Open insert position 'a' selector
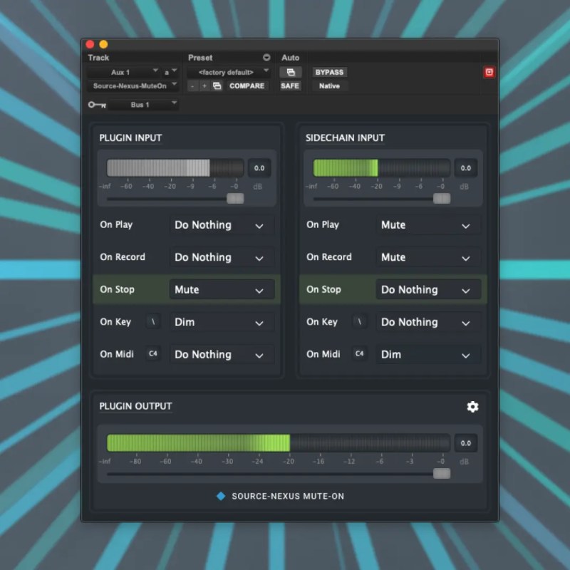This screenshot has height=570, width=570. pos(170,72)
